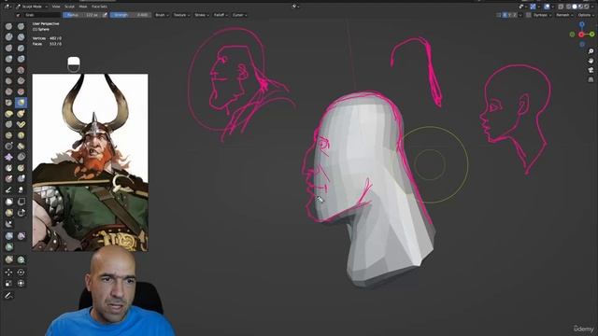Screen dimensions: 598x336
Task: Expand the Stroke settings dropdown
Action: (x=202, y=15)
